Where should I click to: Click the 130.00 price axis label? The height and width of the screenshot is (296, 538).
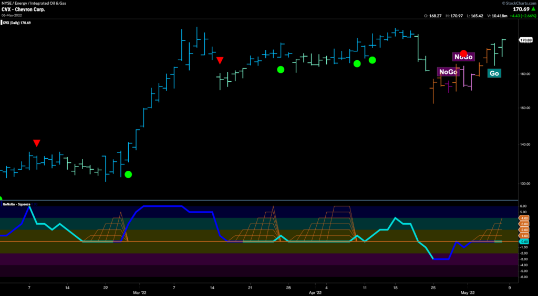525,184
